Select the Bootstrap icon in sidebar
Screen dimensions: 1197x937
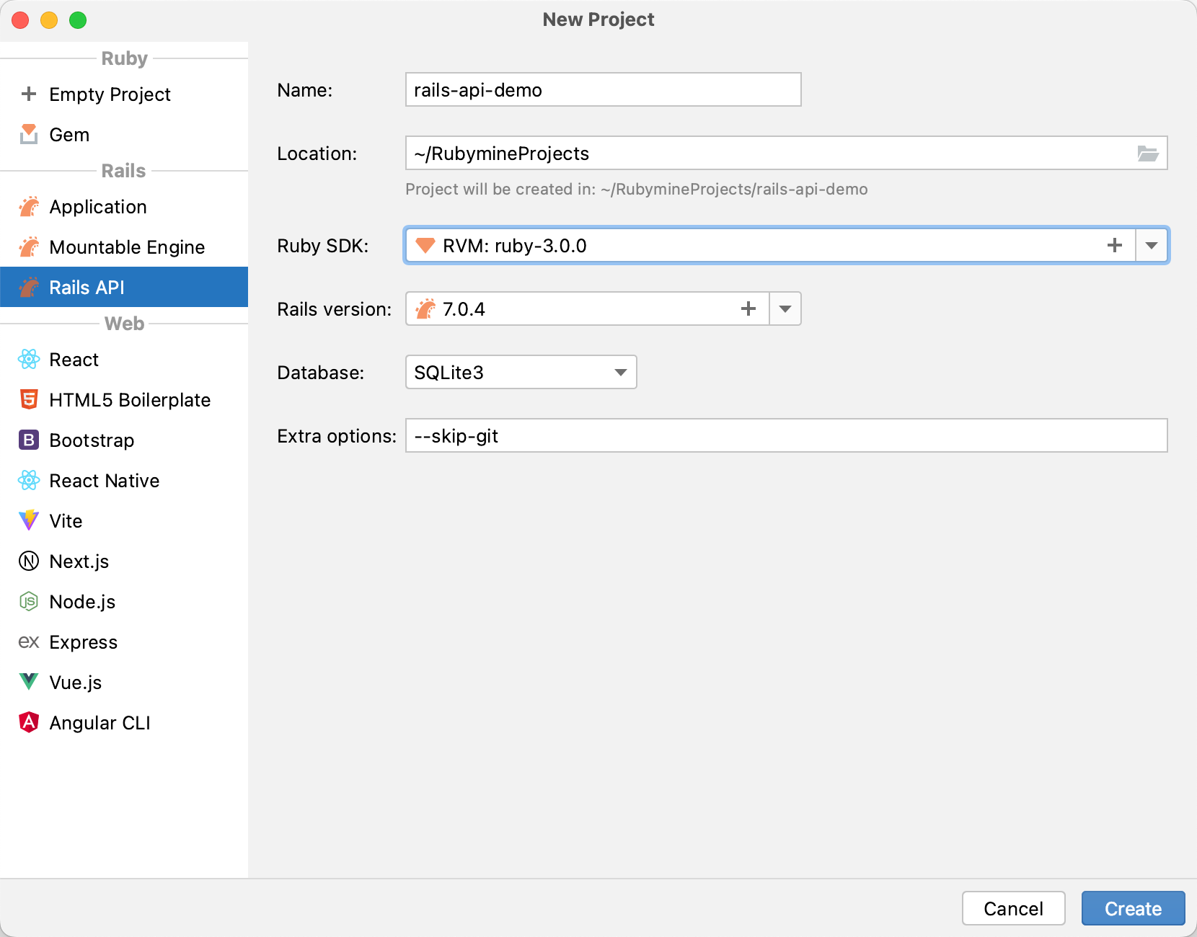pos(28,440)
